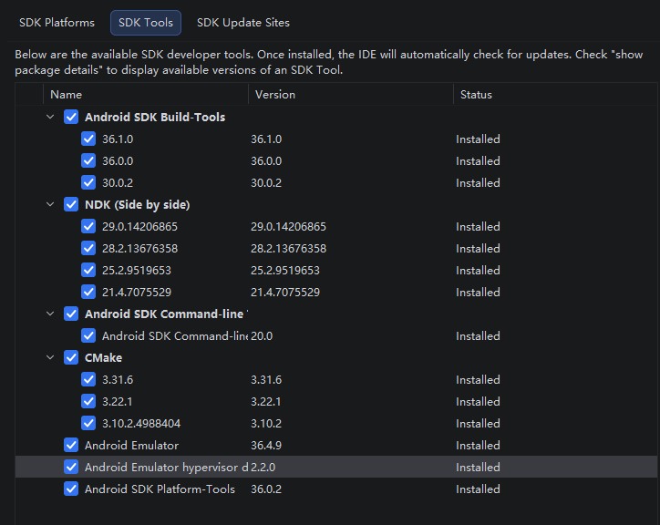660x525 pixels.
Task: Click the Android Emulator hypervisor driver name
Action: point(166,468)
